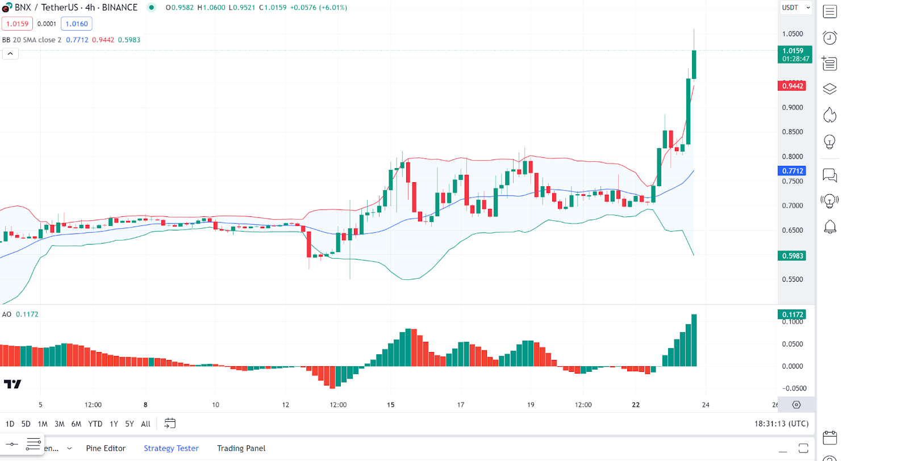Click the BNX / TetherUS symbol title

(x=76, y=7)
